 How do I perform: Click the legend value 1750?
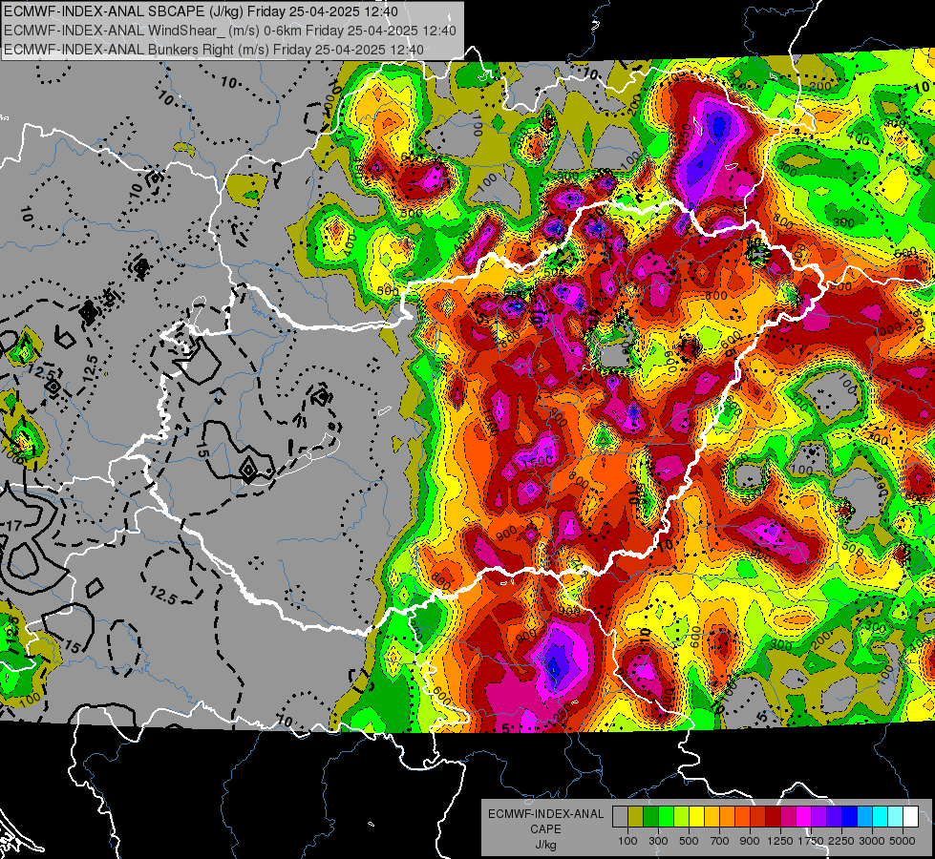click(811, 841)
